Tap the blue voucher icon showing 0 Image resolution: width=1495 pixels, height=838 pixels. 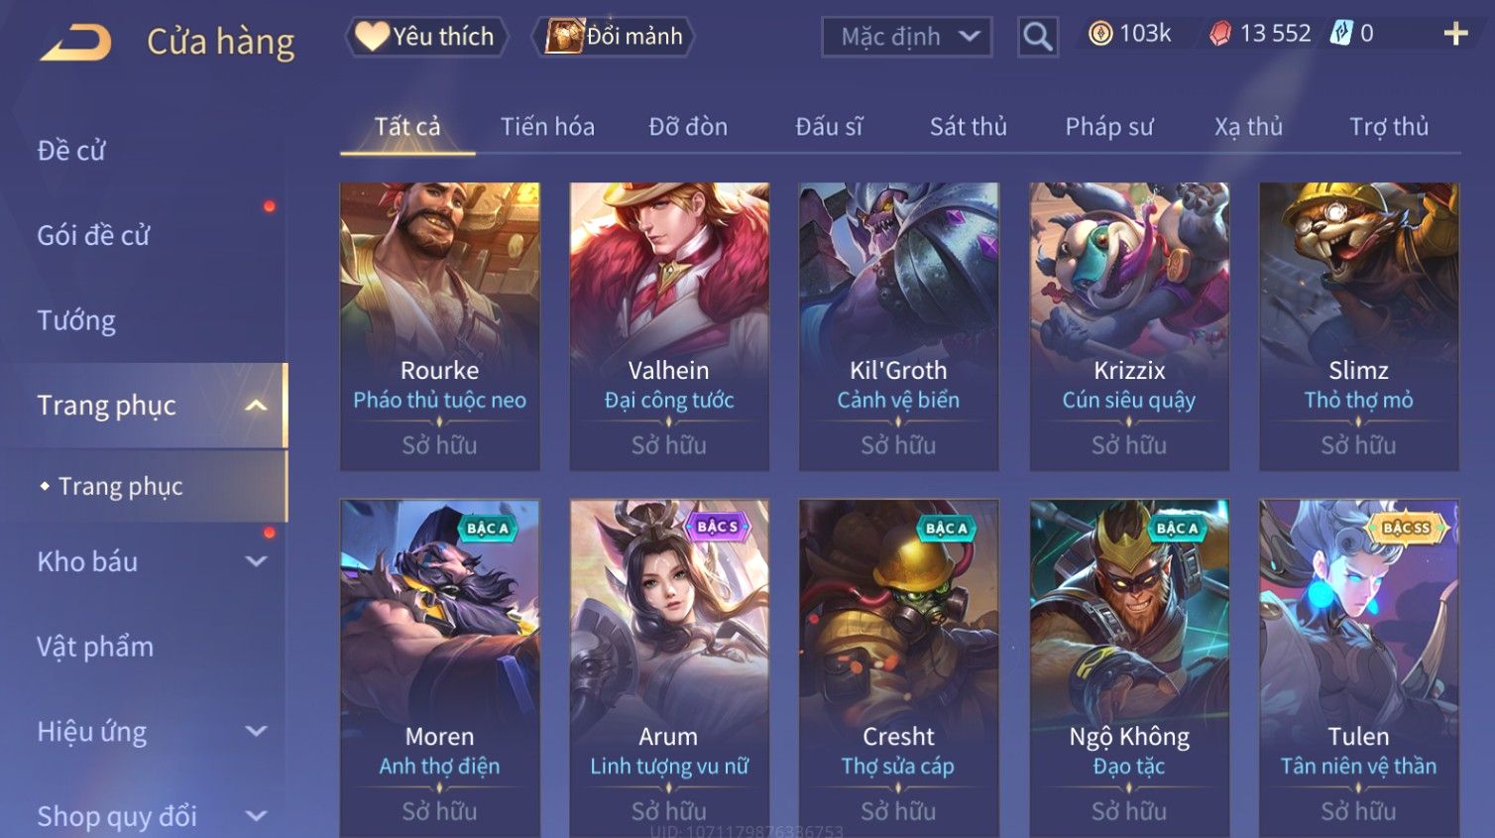pyautogui.click(x=1340, y=34)
